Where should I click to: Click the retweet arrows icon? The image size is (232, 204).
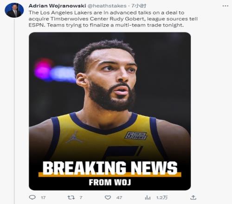tap(71, 198)
